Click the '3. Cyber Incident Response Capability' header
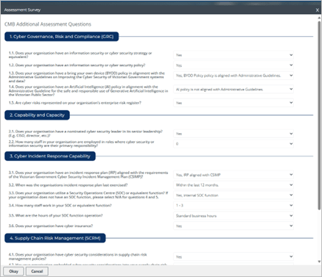This screenshot has width=322, height=277. click(x=50, y=157)
